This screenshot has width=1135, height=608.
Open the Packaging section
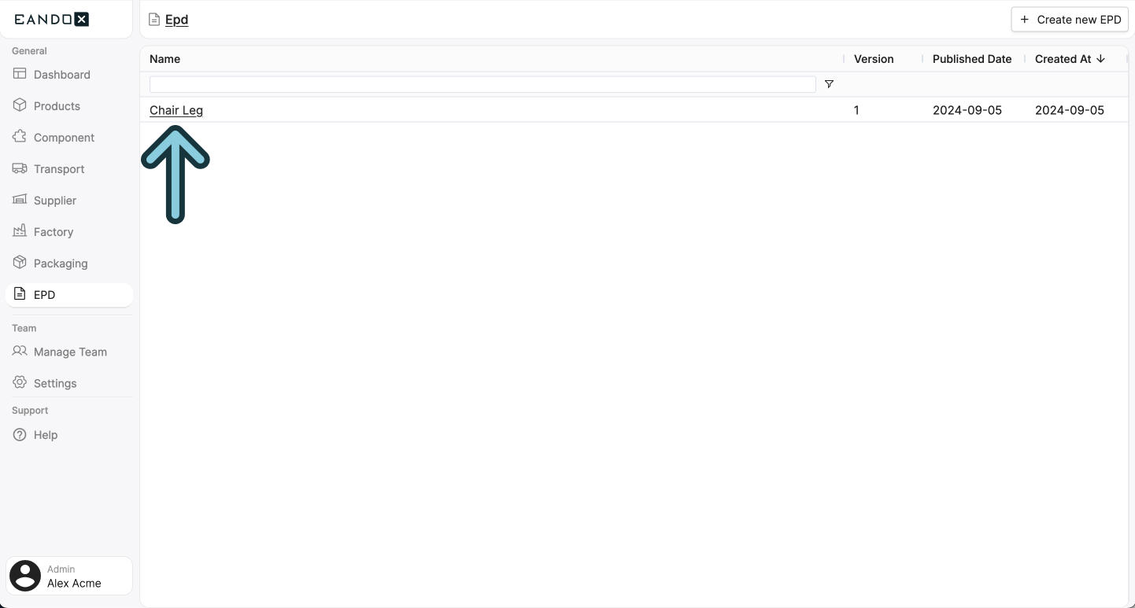coord(18,263)
